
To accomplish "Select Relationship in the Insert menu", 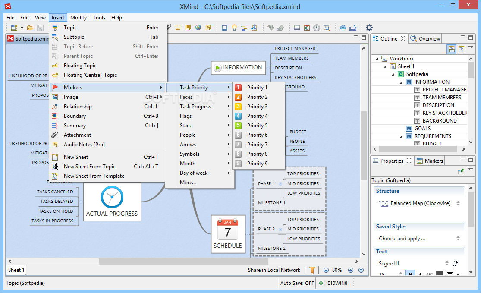I will coord(108,107).
